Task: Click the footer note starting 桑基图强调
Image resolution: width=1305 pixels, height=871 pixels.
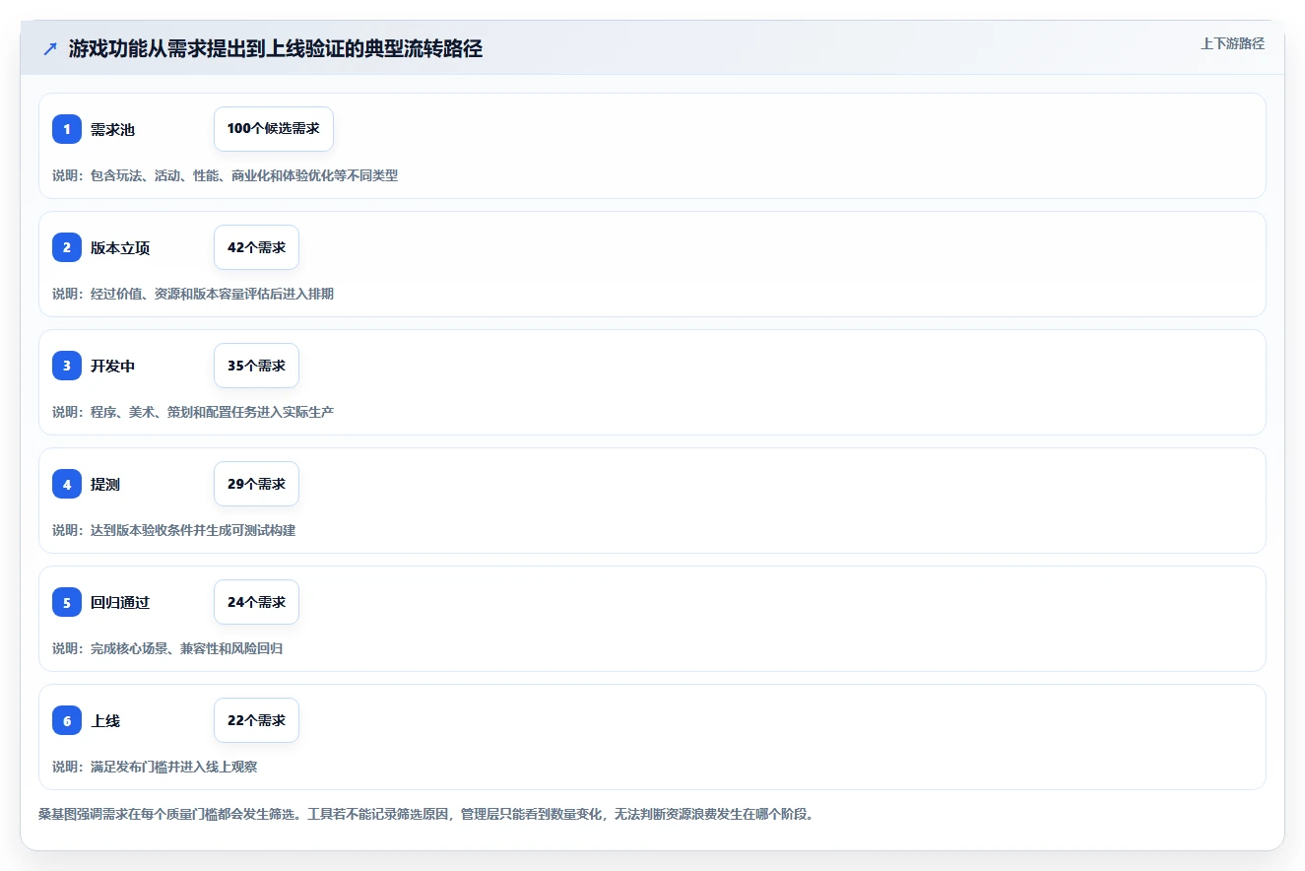Action: (425, 814)
